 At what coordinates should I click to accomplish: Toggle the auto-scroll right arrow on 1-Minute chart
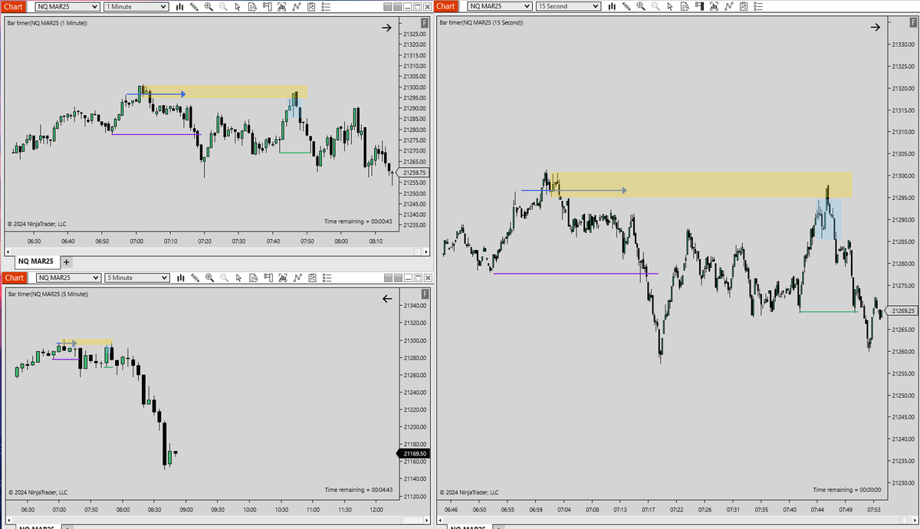386,28
